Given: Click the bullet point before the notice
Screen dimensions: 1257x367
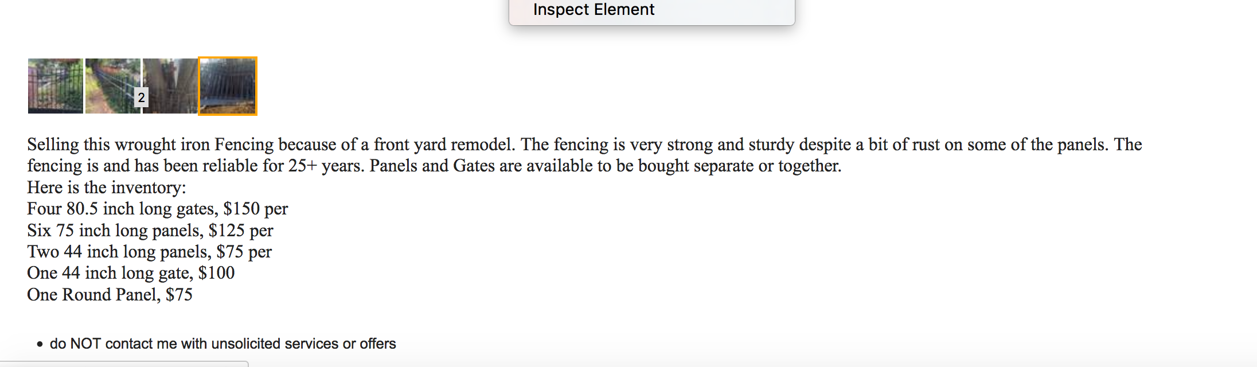Looking at the screenshot, I should 40,344.
